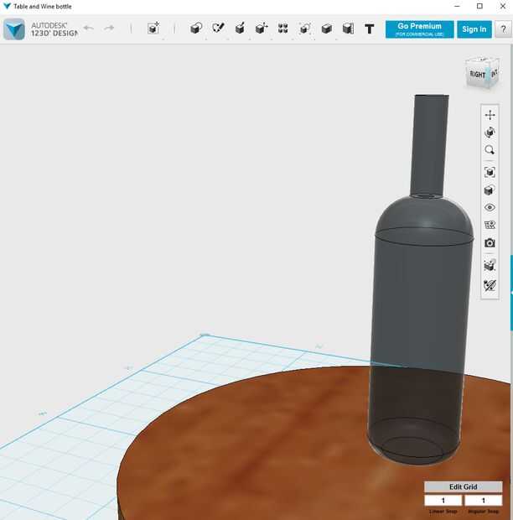Click the Linear Snap value field
The width and height of the screenshot is (513, 520).
443,500
